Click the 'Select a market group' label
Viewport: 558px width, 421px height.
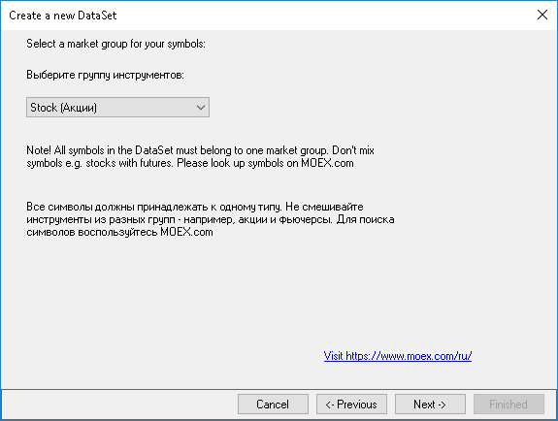[x=115, y=44]
